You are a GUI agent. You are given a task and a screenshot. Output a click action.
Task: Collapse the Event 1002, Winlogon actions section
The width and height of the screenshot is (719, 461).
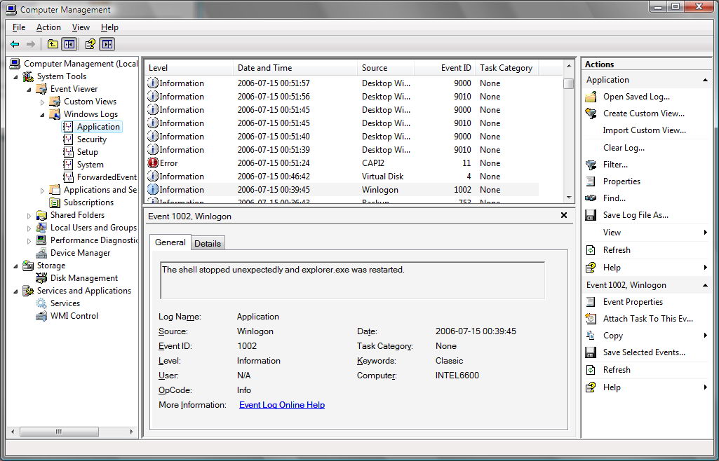pyautogui.click(x=705, y=285)
